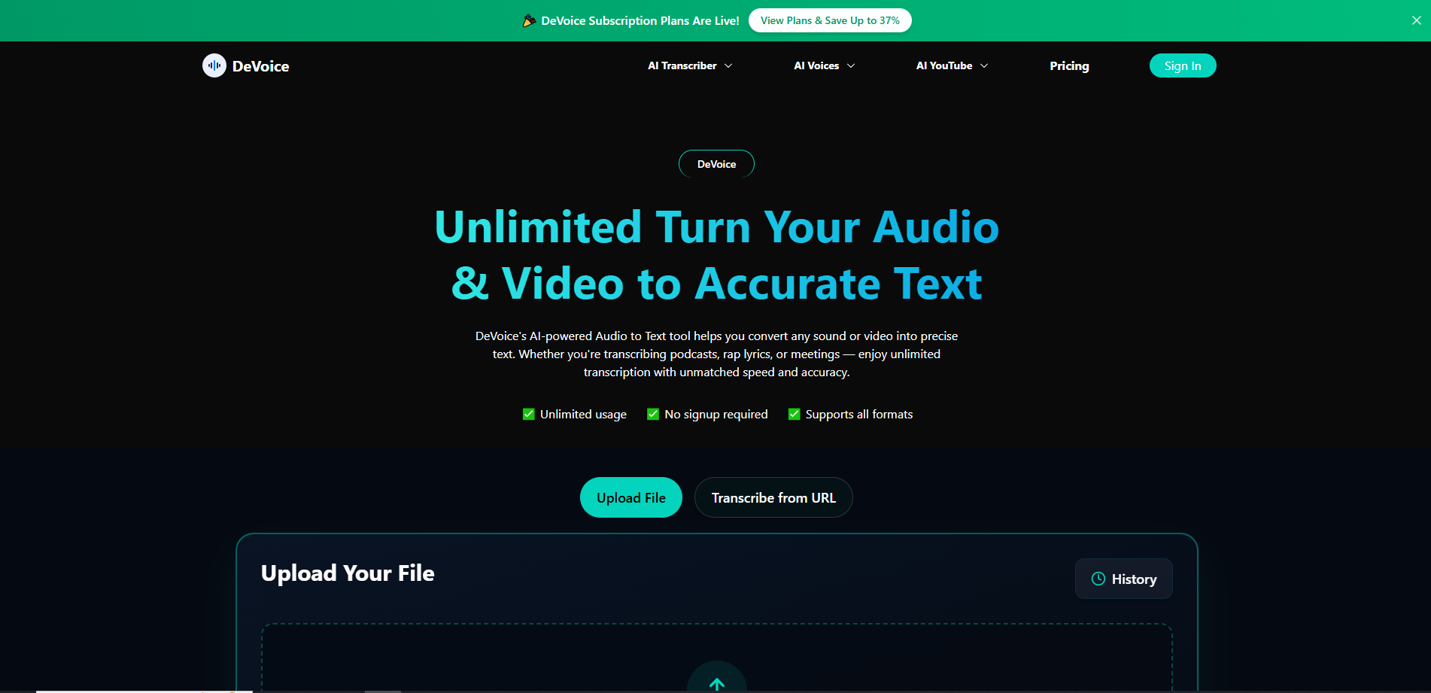Click the green checkmark beside No signup required
This screenshot has height=693, width=1431.
[x=652, y=414]
